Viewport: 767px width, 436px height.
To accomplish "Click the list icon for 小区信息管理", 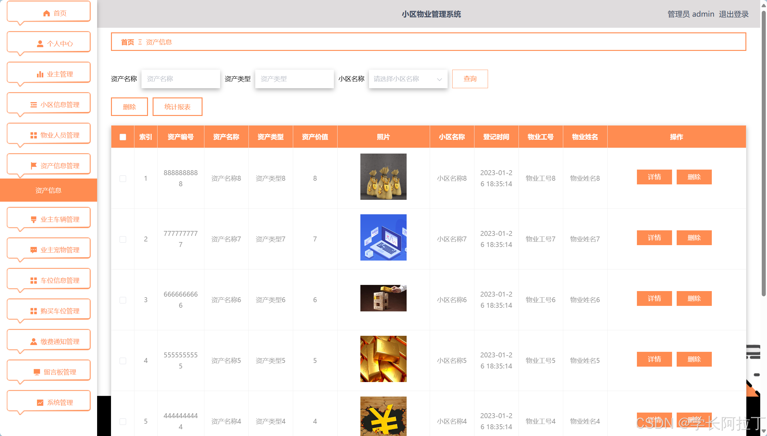I will 34,105.
